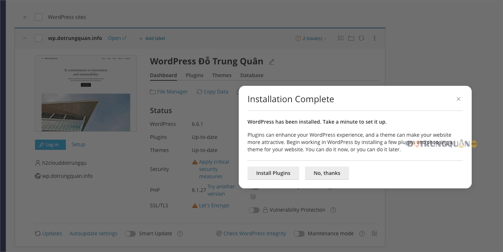Click the website preview thumbnail
Screen dimensions: 503x252
pos(86,93)
